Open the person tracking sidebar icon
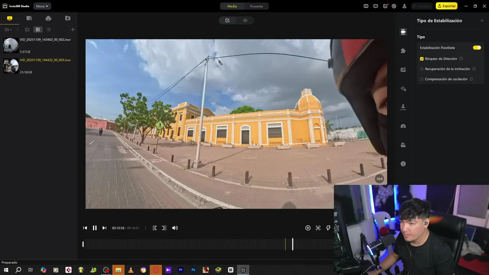Screen dimensions: 489x275 click(403, 107)
